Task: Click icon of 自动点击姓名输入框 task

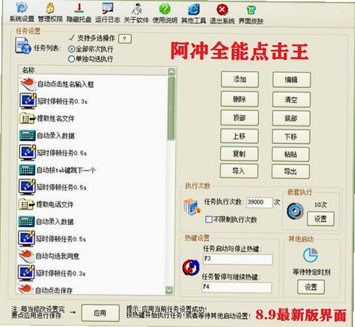Action: pyautogui.click(x=28, y=84)
